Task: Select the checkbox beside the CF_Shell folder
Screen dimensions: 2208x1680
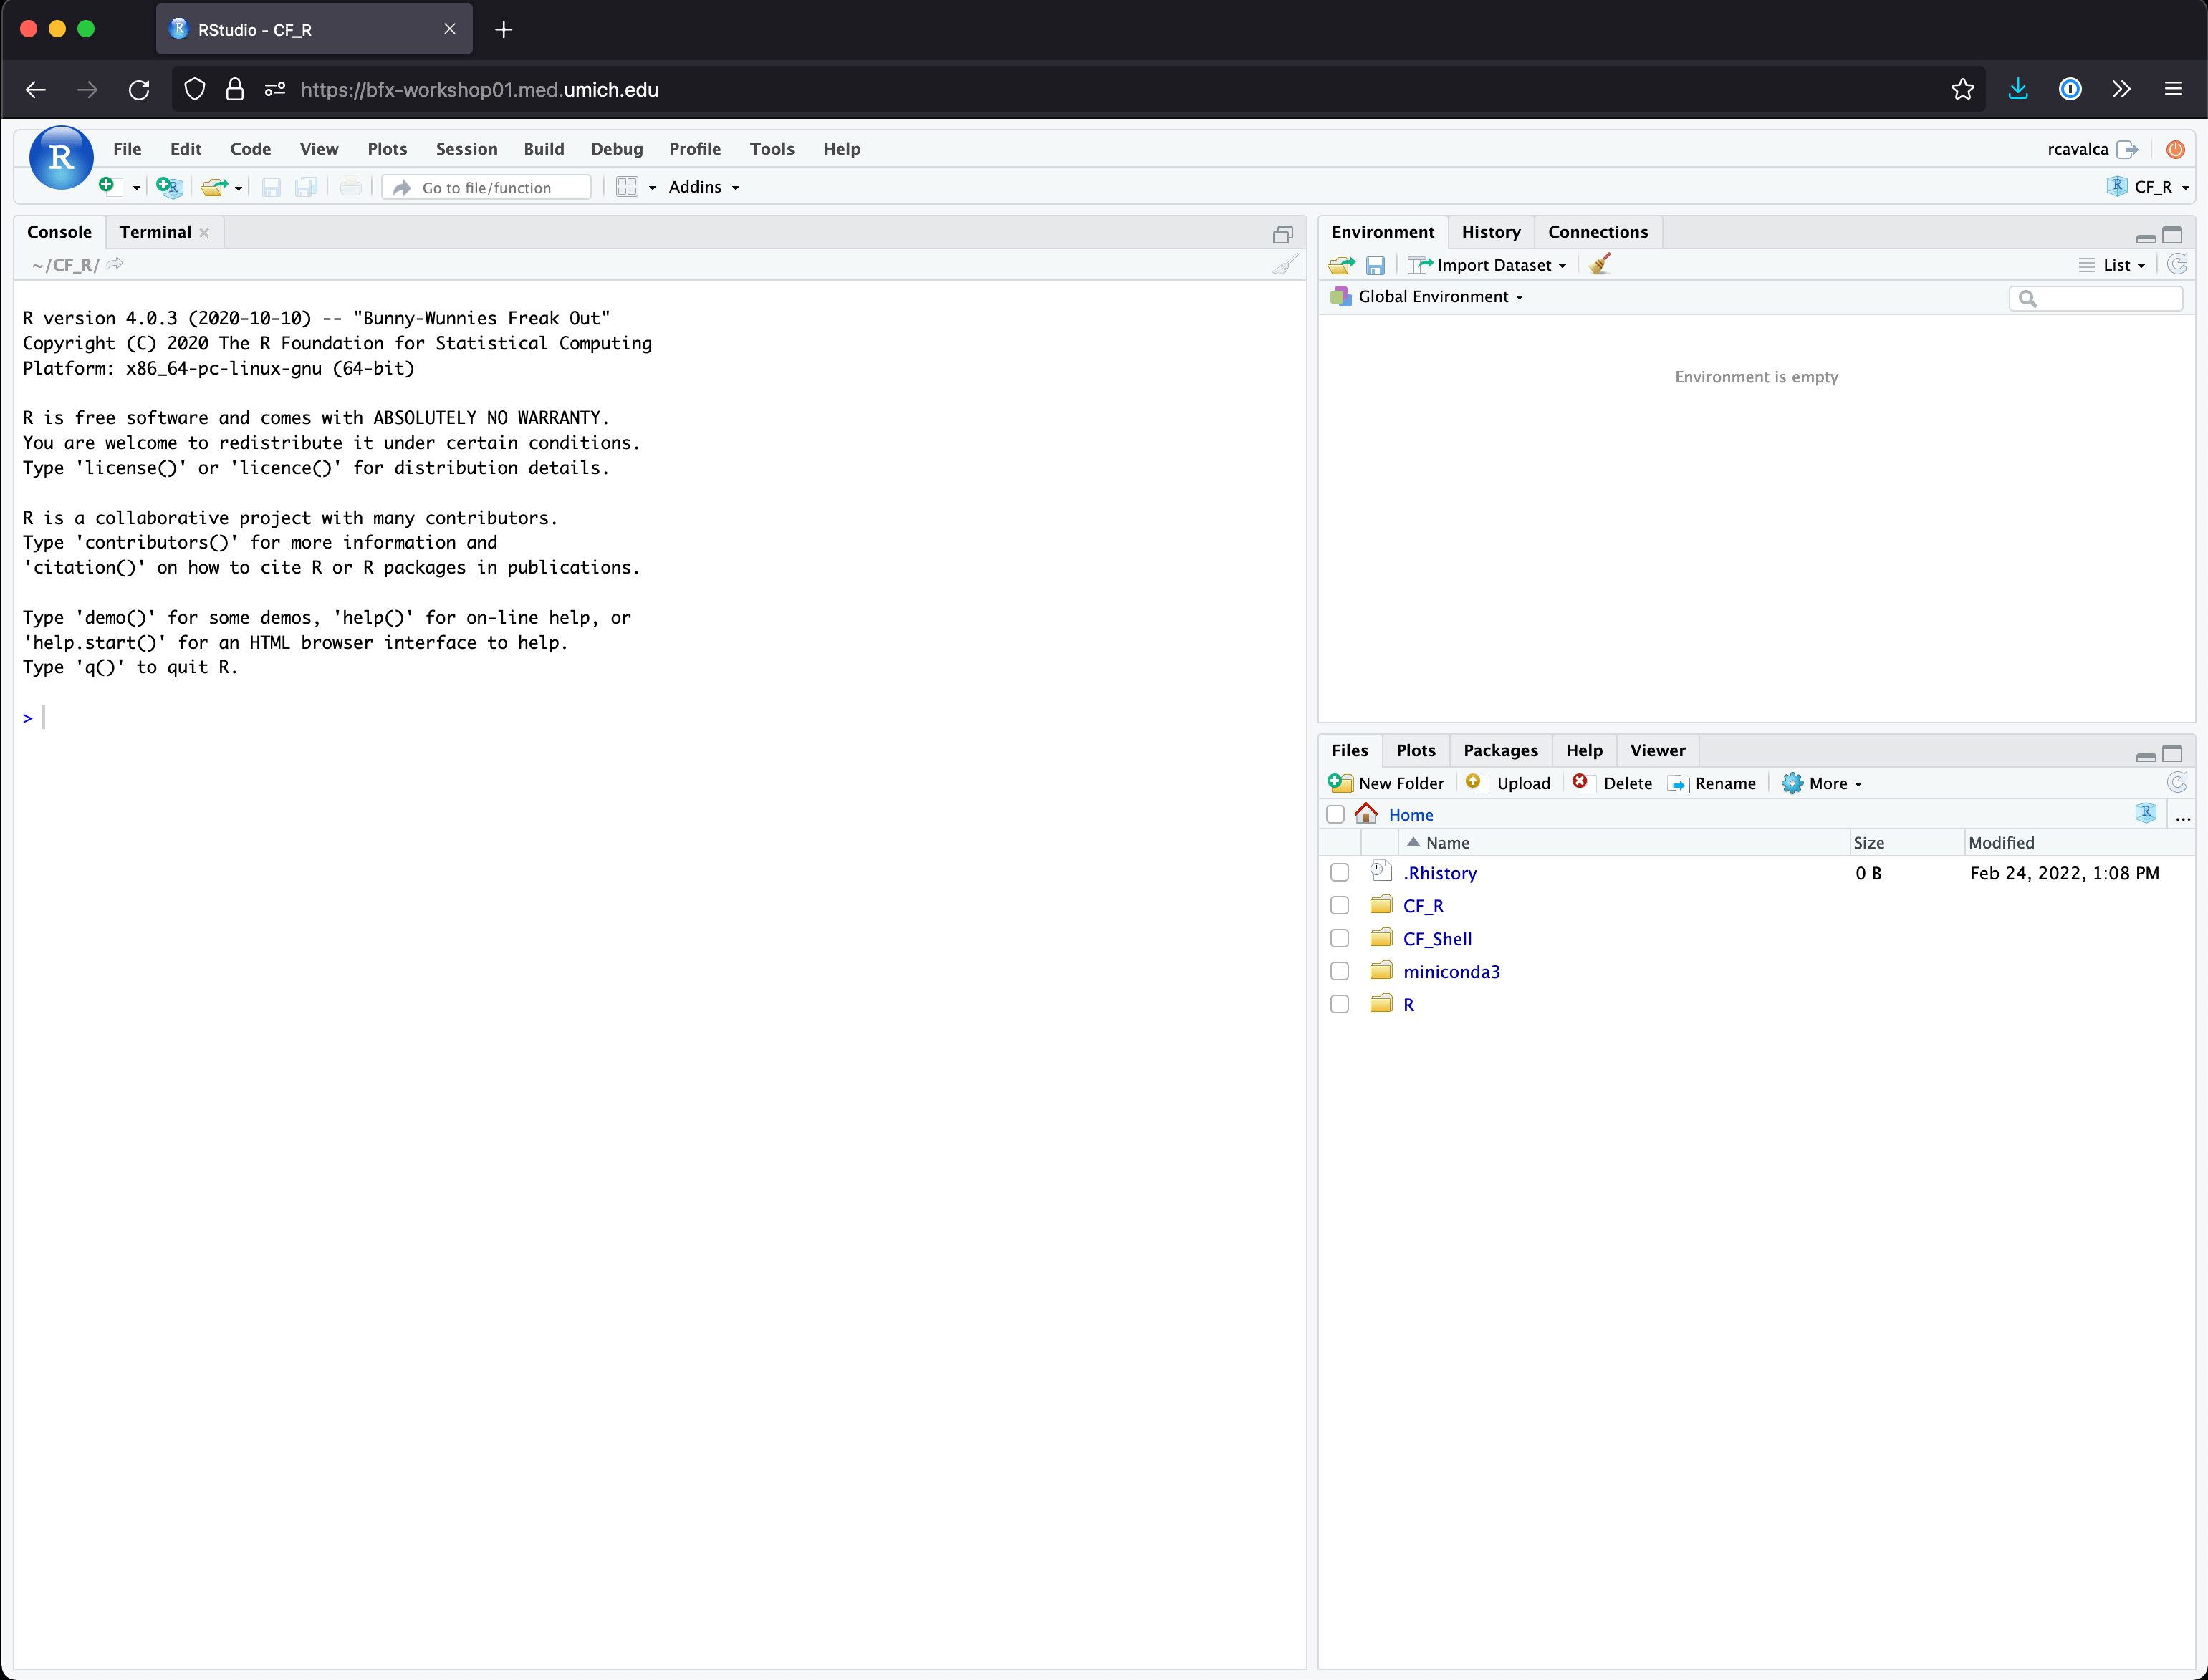Action: (x=1340, y=938)
